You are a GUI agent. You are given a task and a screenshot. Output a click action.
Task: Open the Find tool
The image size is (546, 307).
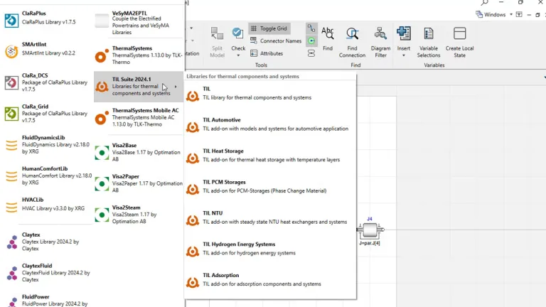(327, 38)
